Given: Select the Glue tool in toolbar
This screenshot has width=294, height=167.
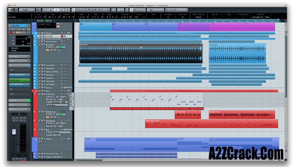Looking at the screenshot, I should tap(83, 10).
